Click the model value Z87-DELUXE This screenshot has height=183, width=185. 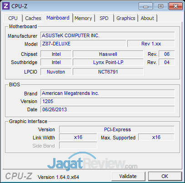point(83,44)
